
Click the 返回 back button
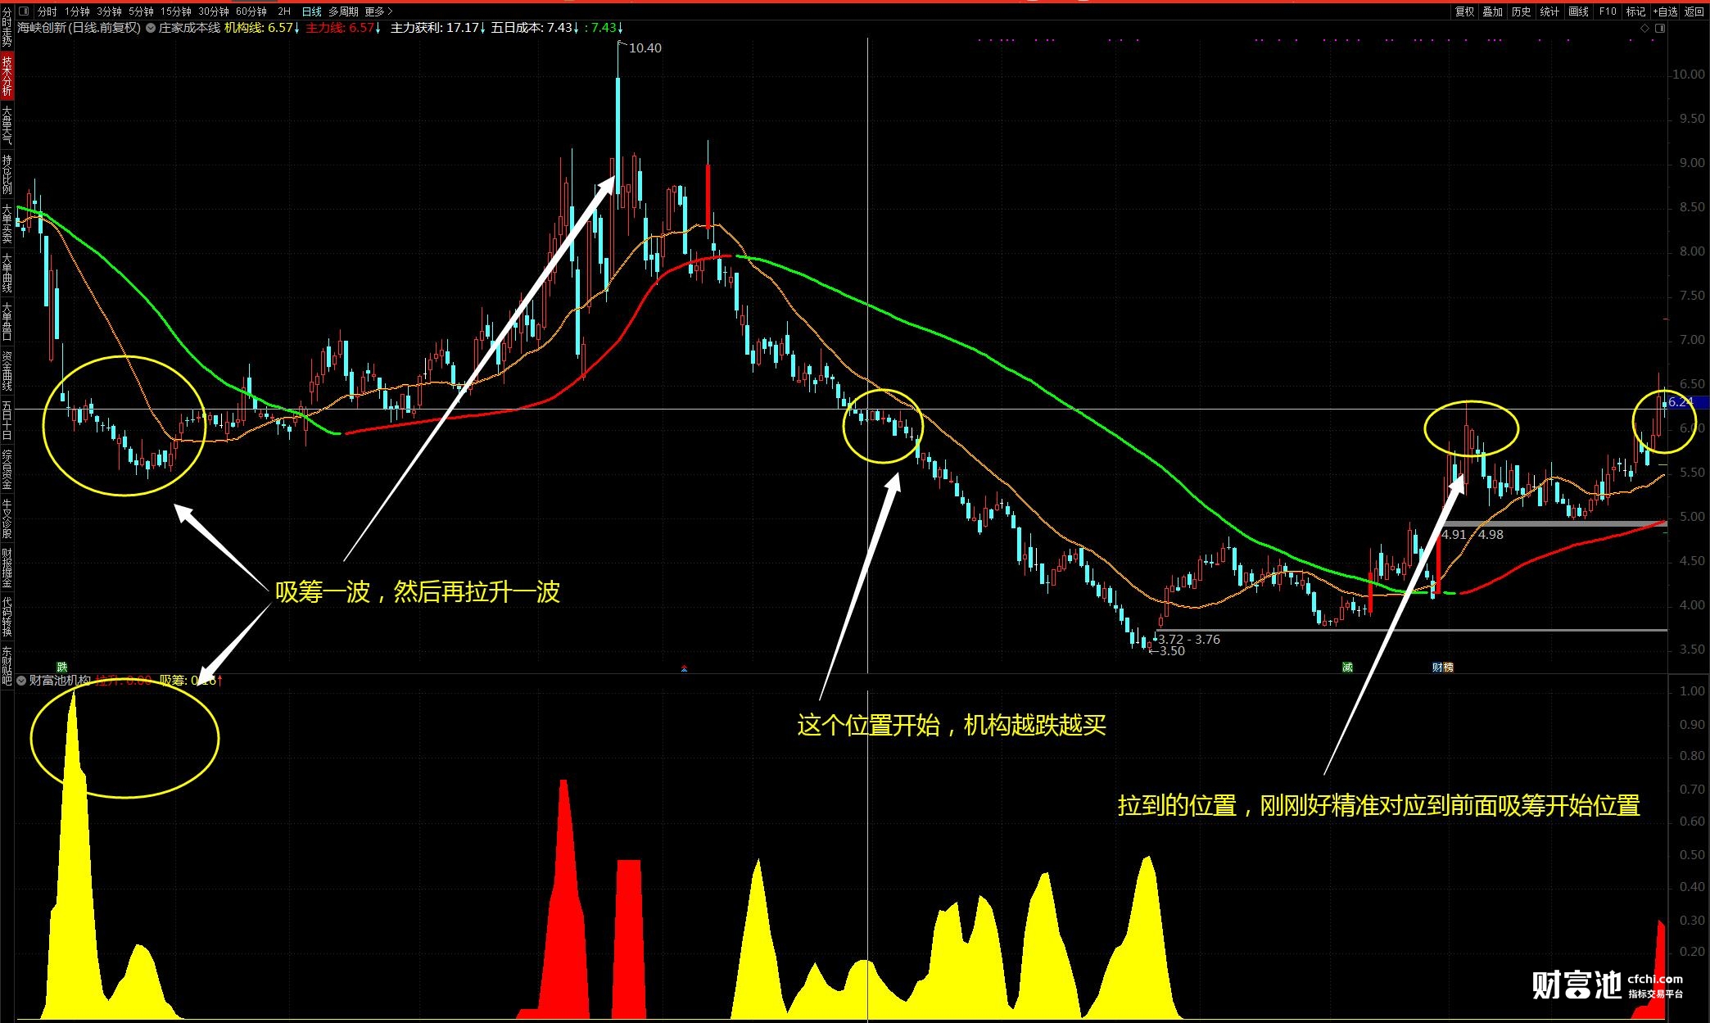[1694, 11]
